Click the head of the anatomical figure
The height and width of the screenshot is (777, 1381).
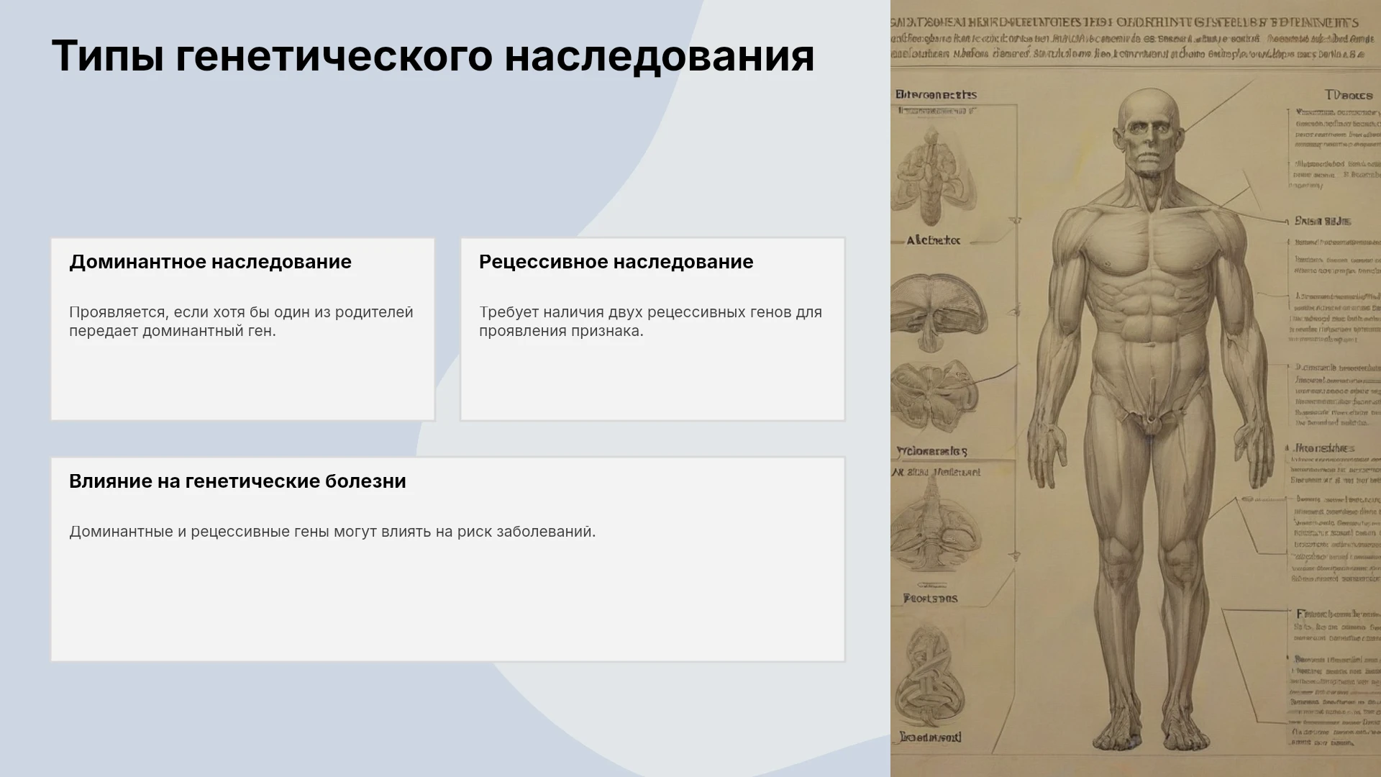1150,133
